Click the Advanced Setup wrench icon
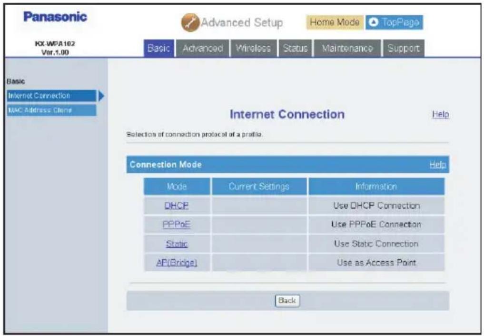This screenshot has width=484, height=336. click(x=190, y=22)
